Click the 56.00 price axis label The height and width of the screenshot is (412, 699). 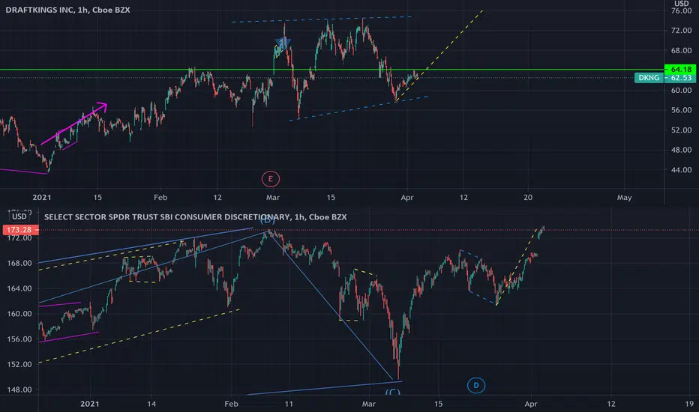[x=681, y=110]
